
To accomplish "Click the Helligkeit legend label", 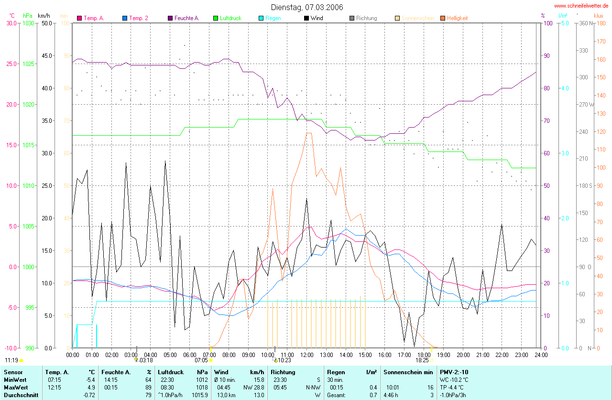I will (458, 18).
